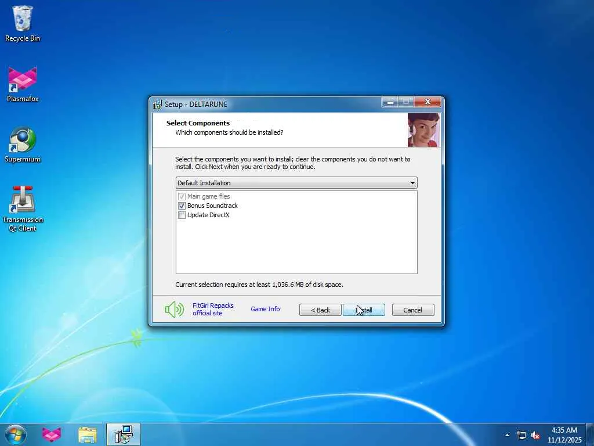Open network status tray icon

coord(521,435)
